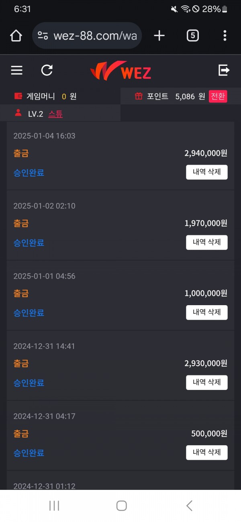
Task: Tap the site info icon in address bar
Action: tap(43, 36)
